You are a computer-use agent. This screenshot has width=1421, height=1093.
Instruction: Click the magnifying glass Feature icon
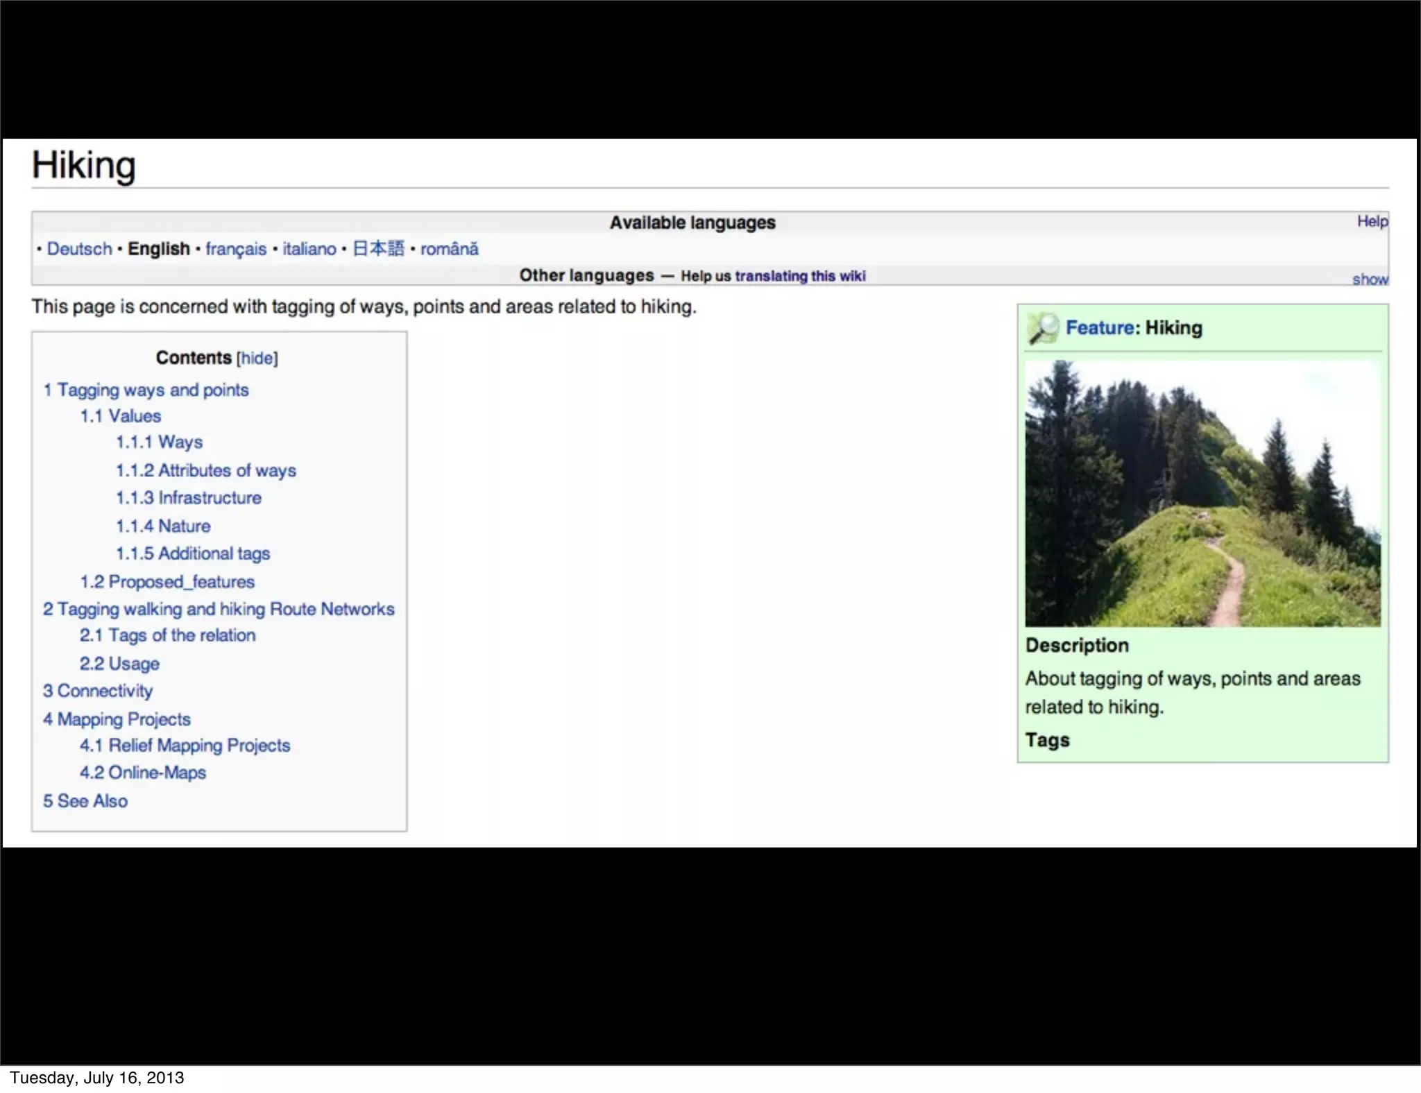tap(1043, 328)
